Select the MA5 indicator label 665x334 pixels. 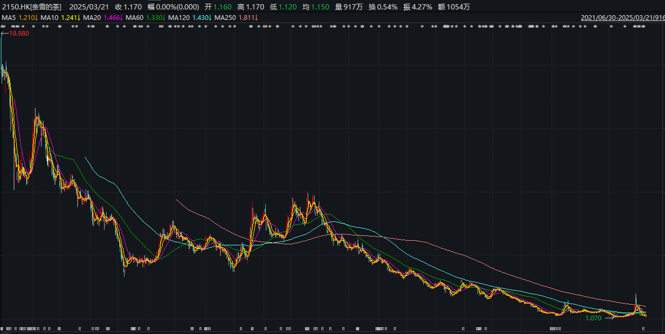pyautogui.click(x=9, y=17)
